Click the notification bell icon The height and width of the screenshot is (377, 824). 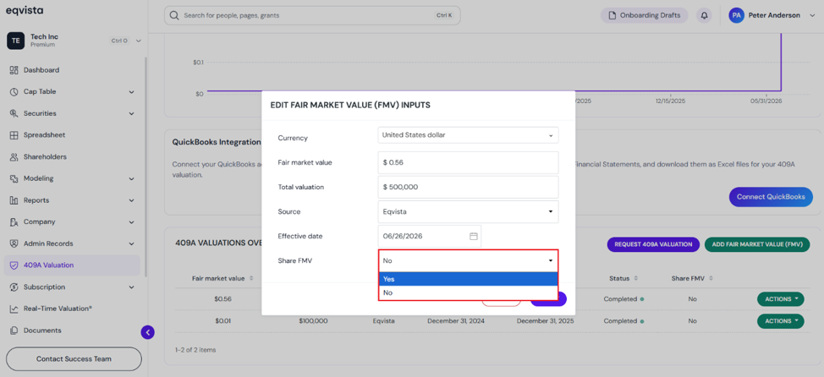[704, 16]
